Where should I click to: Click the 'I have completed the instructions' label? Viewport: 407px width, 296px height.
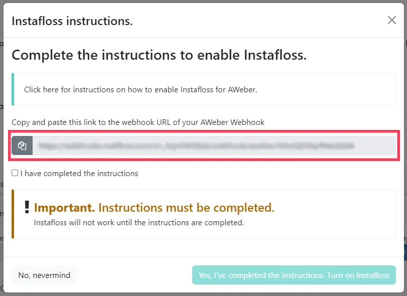click(79, 173)
